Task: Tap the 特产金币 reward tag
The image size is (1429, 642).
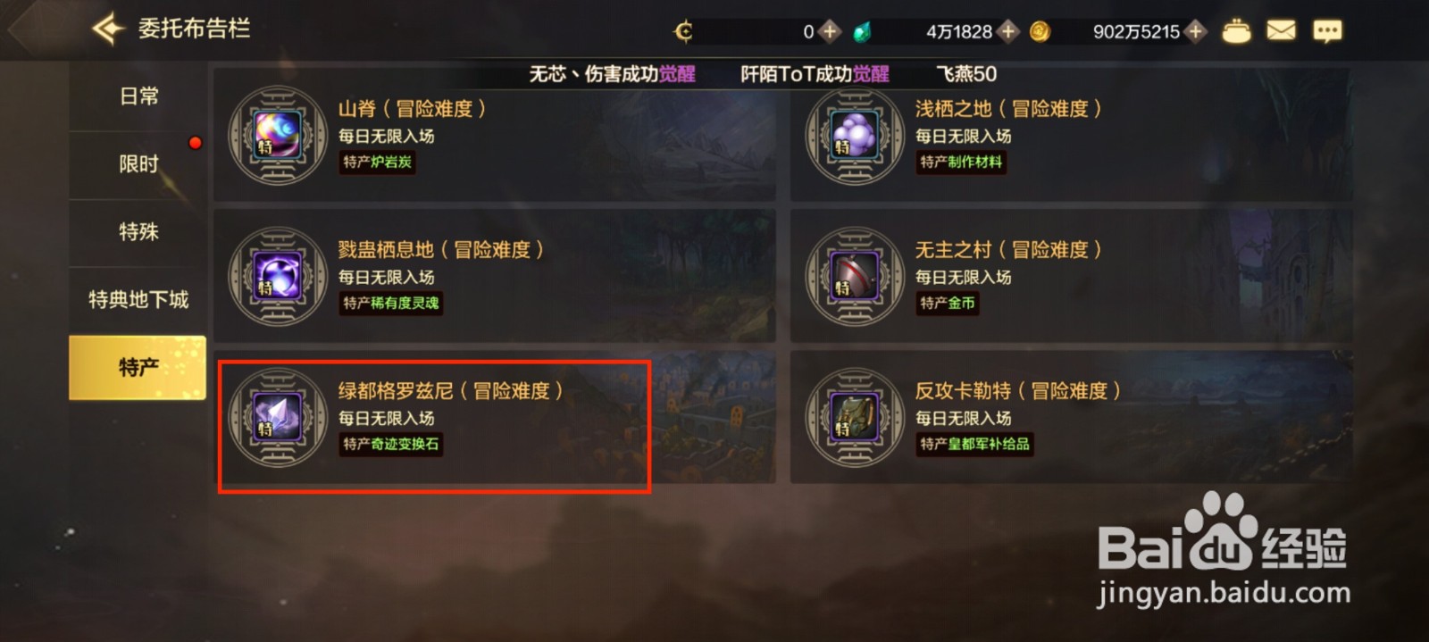Action: 948,303
